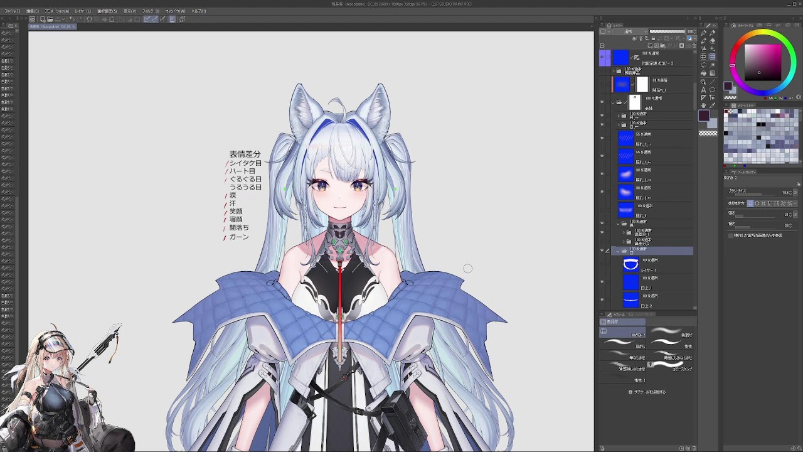Screen dimensions: 803x452
Task: Collapse the selected 口 folder
Action: (x=618, y=251)
